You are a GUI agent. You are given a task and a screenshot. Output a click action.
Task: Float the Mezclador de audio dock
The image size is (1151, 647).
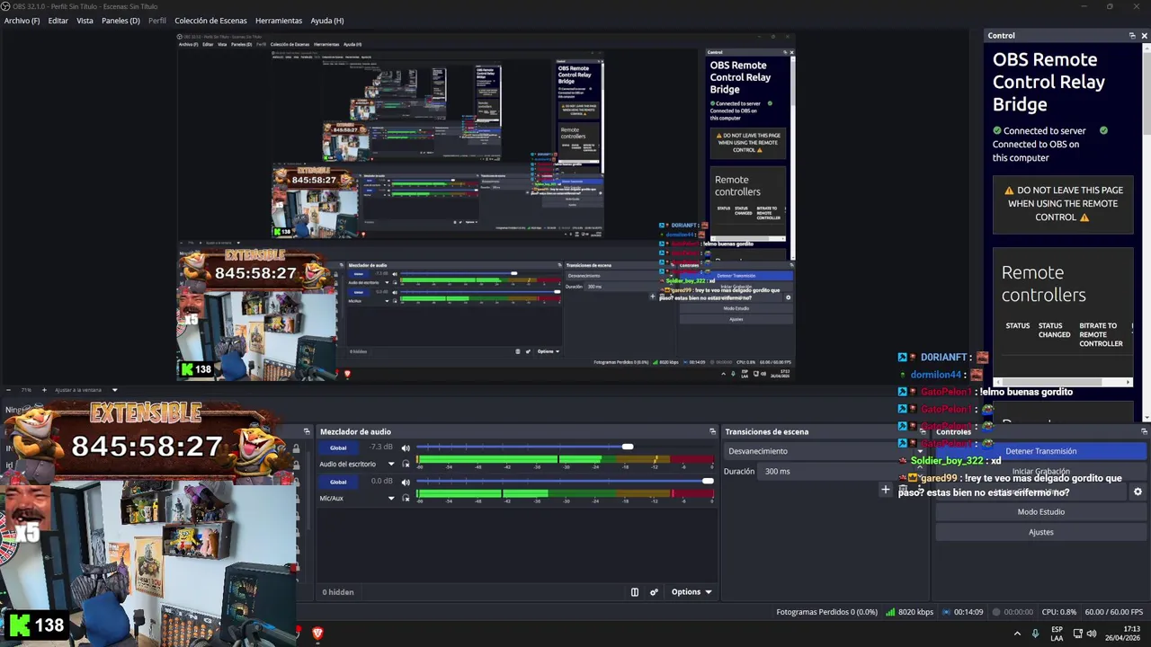(712, 432)
